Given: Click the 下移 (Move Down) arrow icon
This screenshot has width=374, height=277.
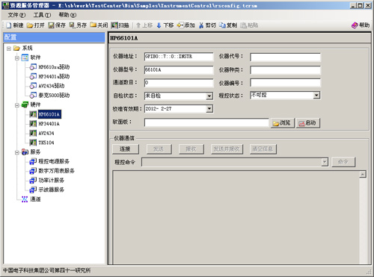Looking at the screenshot, I should tap(159, 25).
